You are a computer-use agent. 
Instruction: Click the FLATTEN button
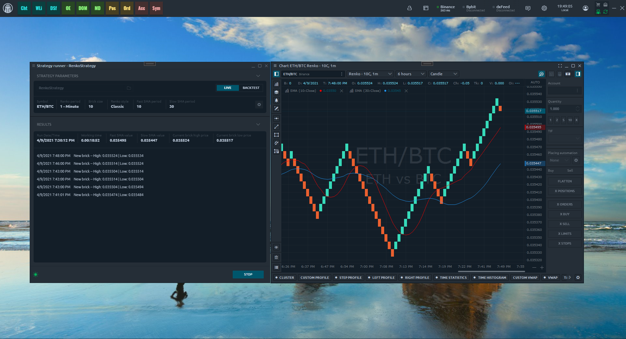click(x=564, y=181)
